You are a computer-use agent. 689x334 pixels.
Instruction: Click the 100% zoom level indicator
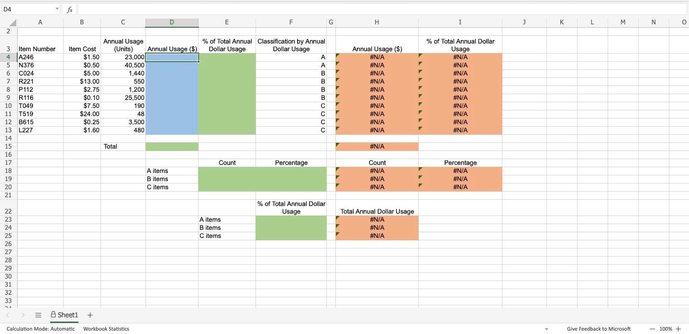(667, 329)
